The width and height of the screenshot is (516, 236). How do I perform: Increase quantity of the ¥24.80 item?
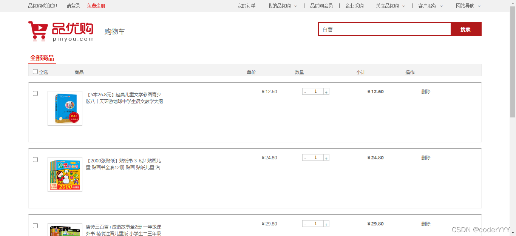[326, 158]
